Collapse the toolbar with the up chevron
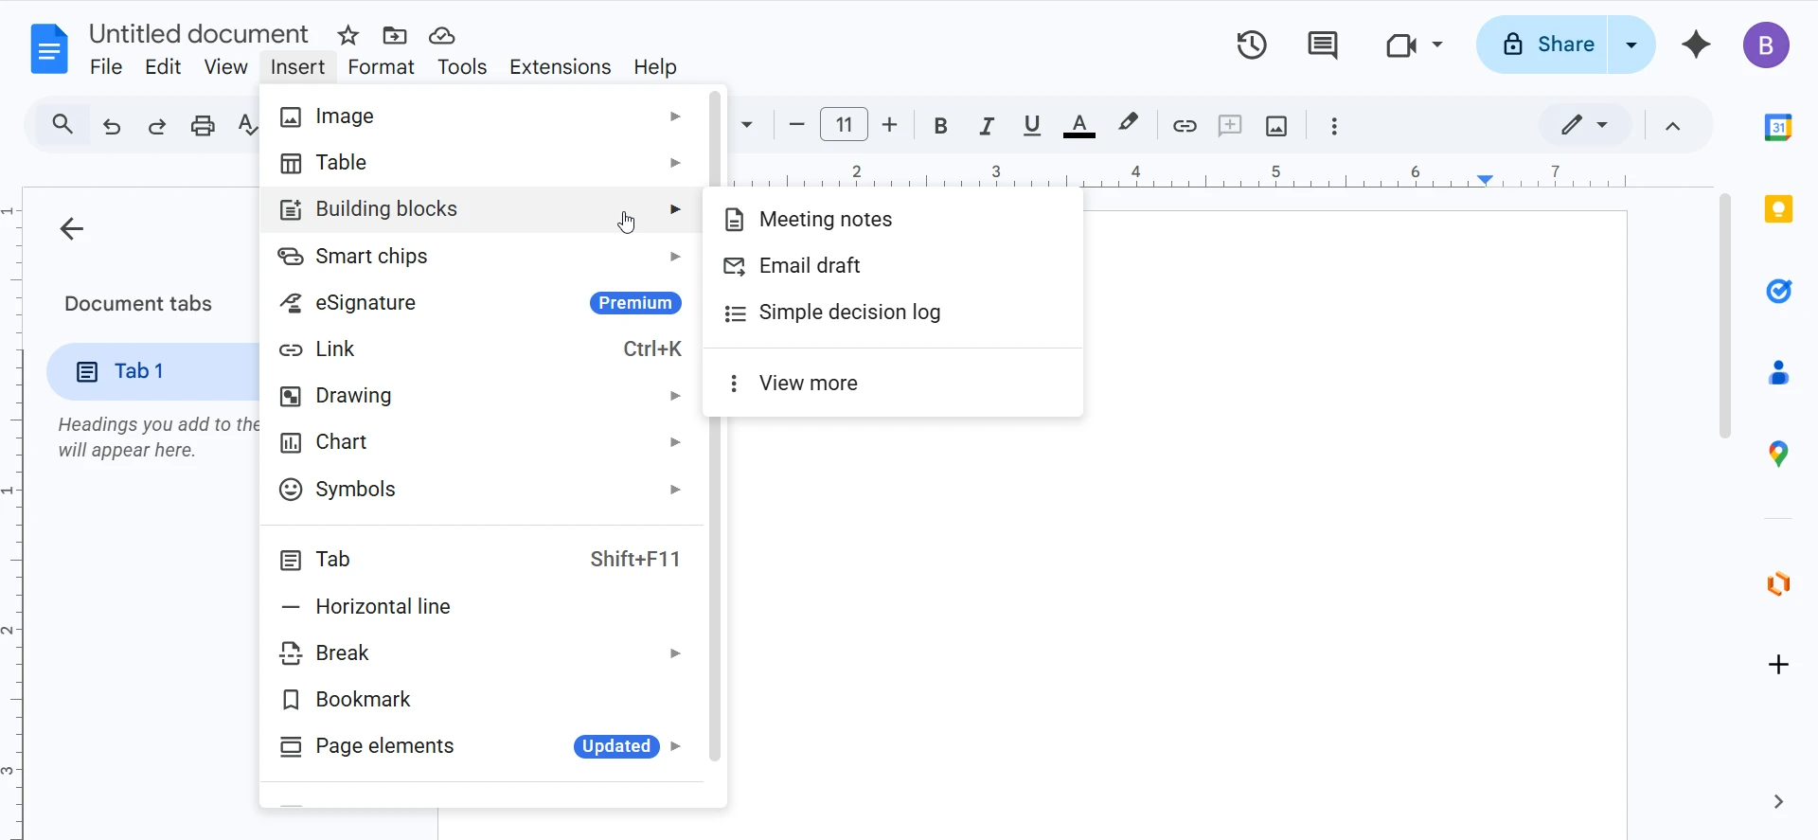 1673,126
